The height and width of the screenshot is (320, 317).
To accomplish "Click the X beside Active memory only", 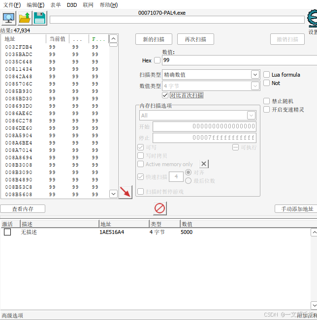I will click(204, 164).
